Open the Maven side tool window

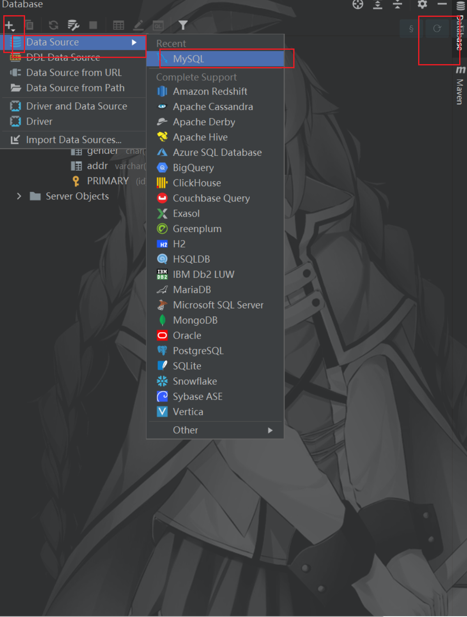(460, 86)
